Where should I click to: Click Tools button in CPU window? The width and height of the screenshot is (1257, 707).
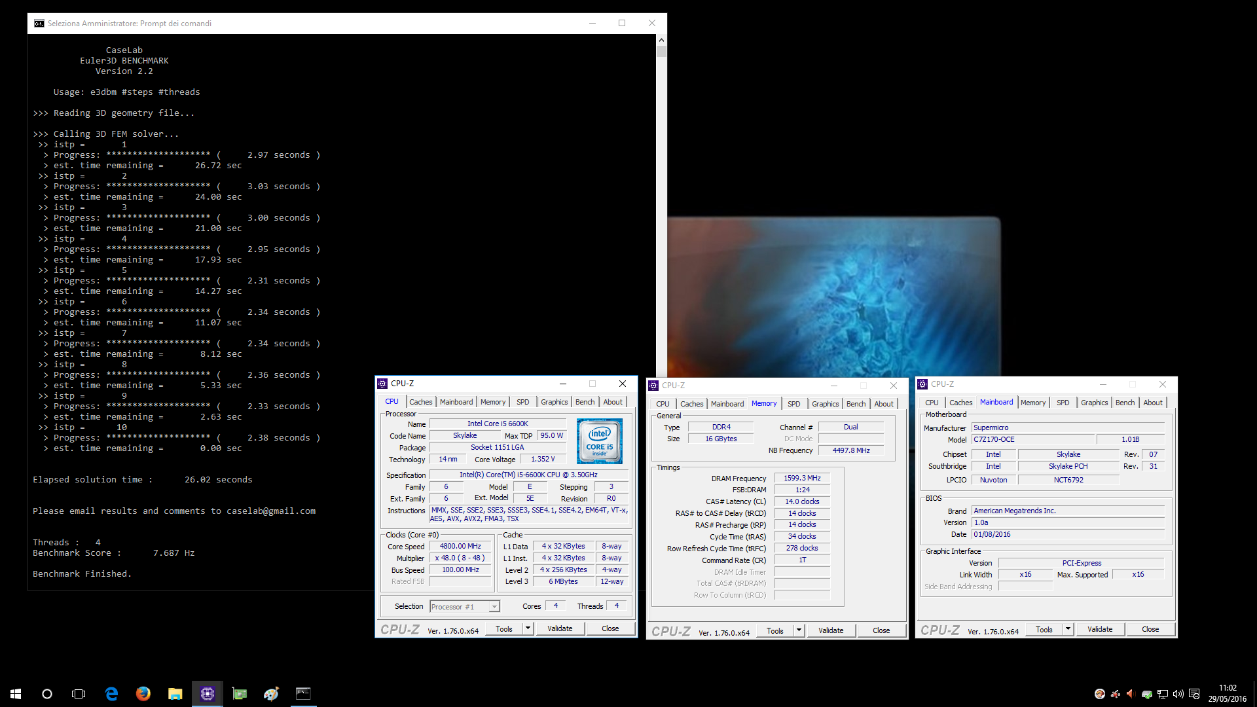click(504, 628)
